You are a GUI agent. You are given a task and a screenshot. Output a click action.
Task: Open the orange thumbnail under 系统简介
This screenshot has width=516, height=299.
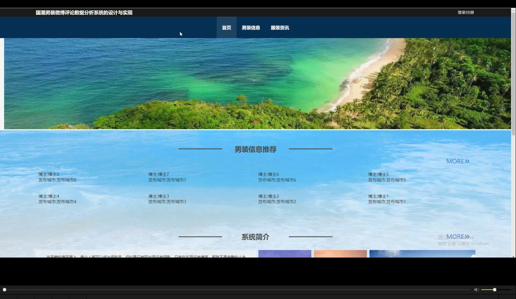(x=340, y=254)
